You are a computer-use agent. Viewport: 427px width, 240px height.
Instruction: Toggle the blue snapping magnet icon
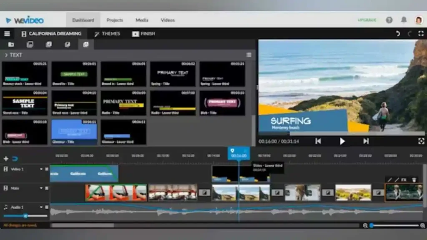coord(15,158)
